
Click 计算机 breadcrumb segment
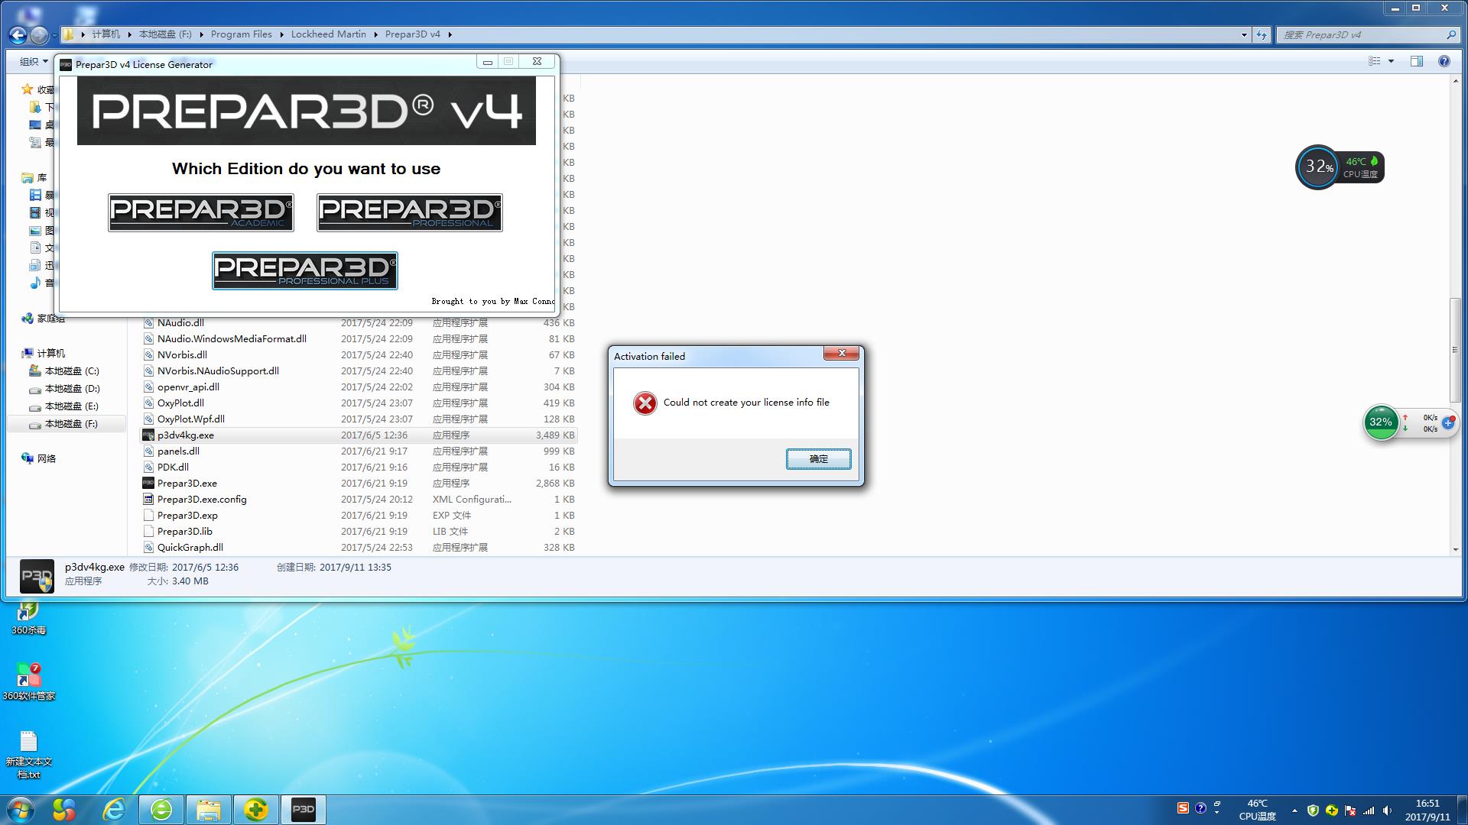(x=106, y=34)
